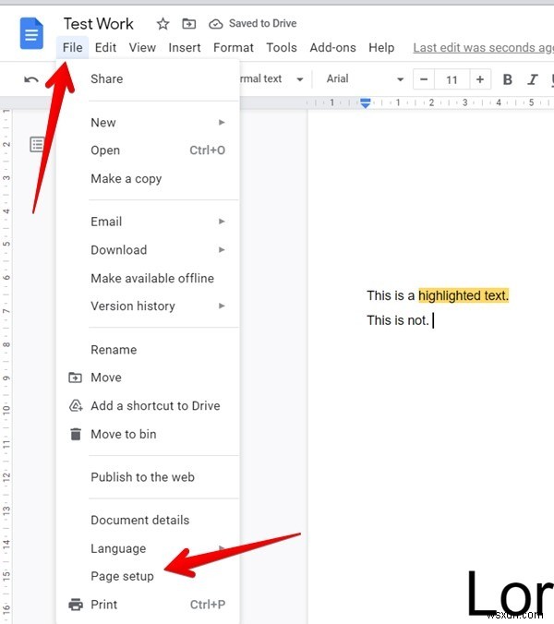Toggle bold formatting

pos(508,79)
